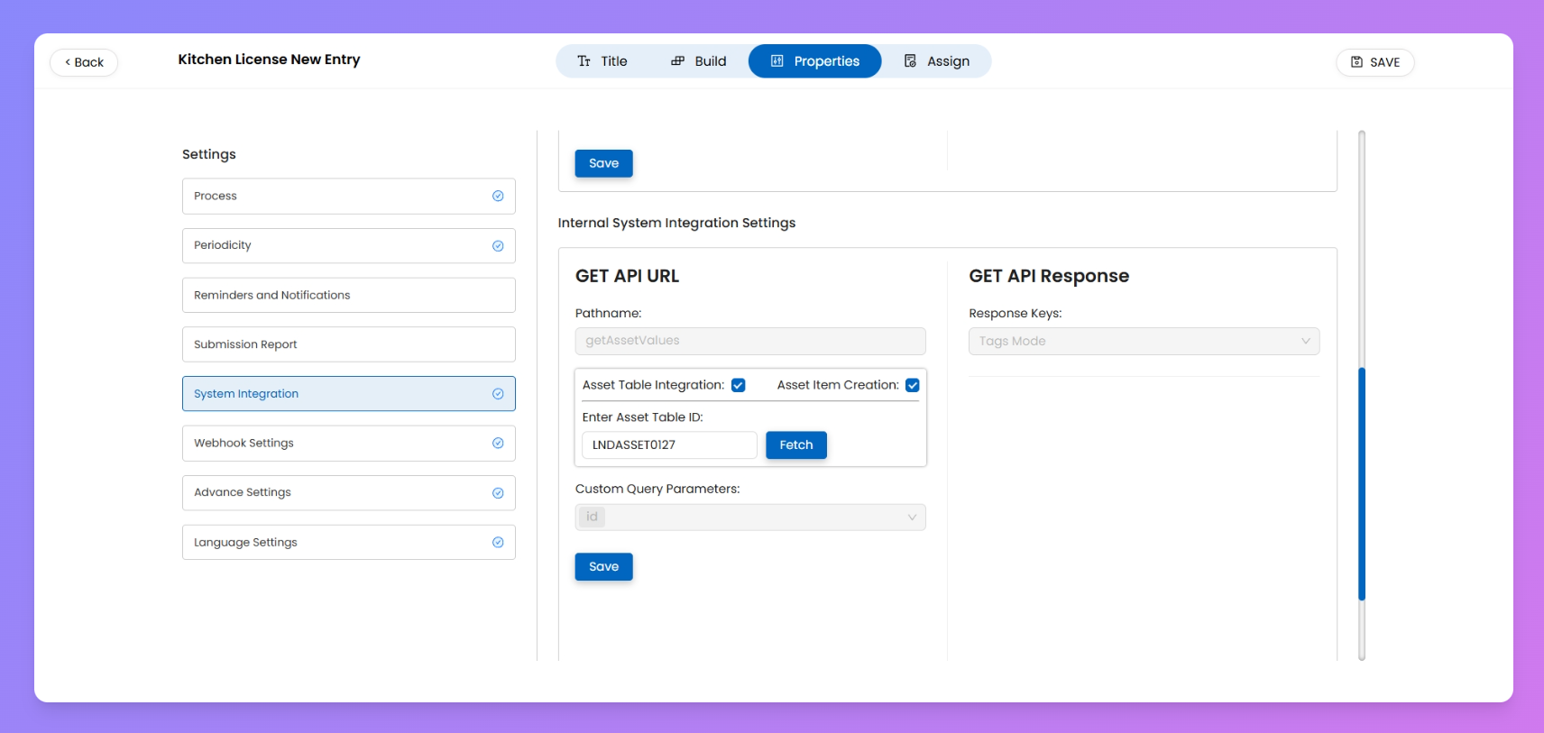Click the Pathname input field
1544x733 pixels.
750,341
